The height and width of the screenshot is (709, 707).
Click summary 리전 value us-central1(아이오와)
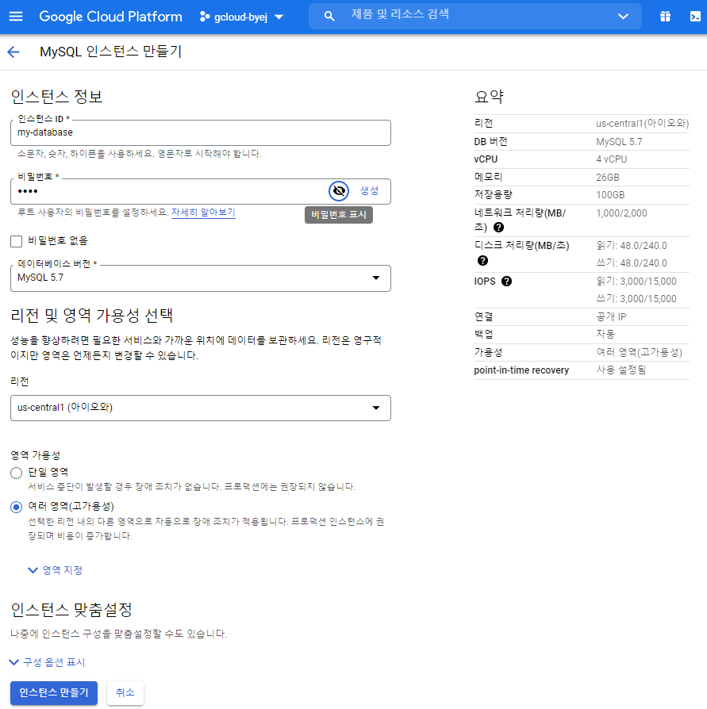642,124
